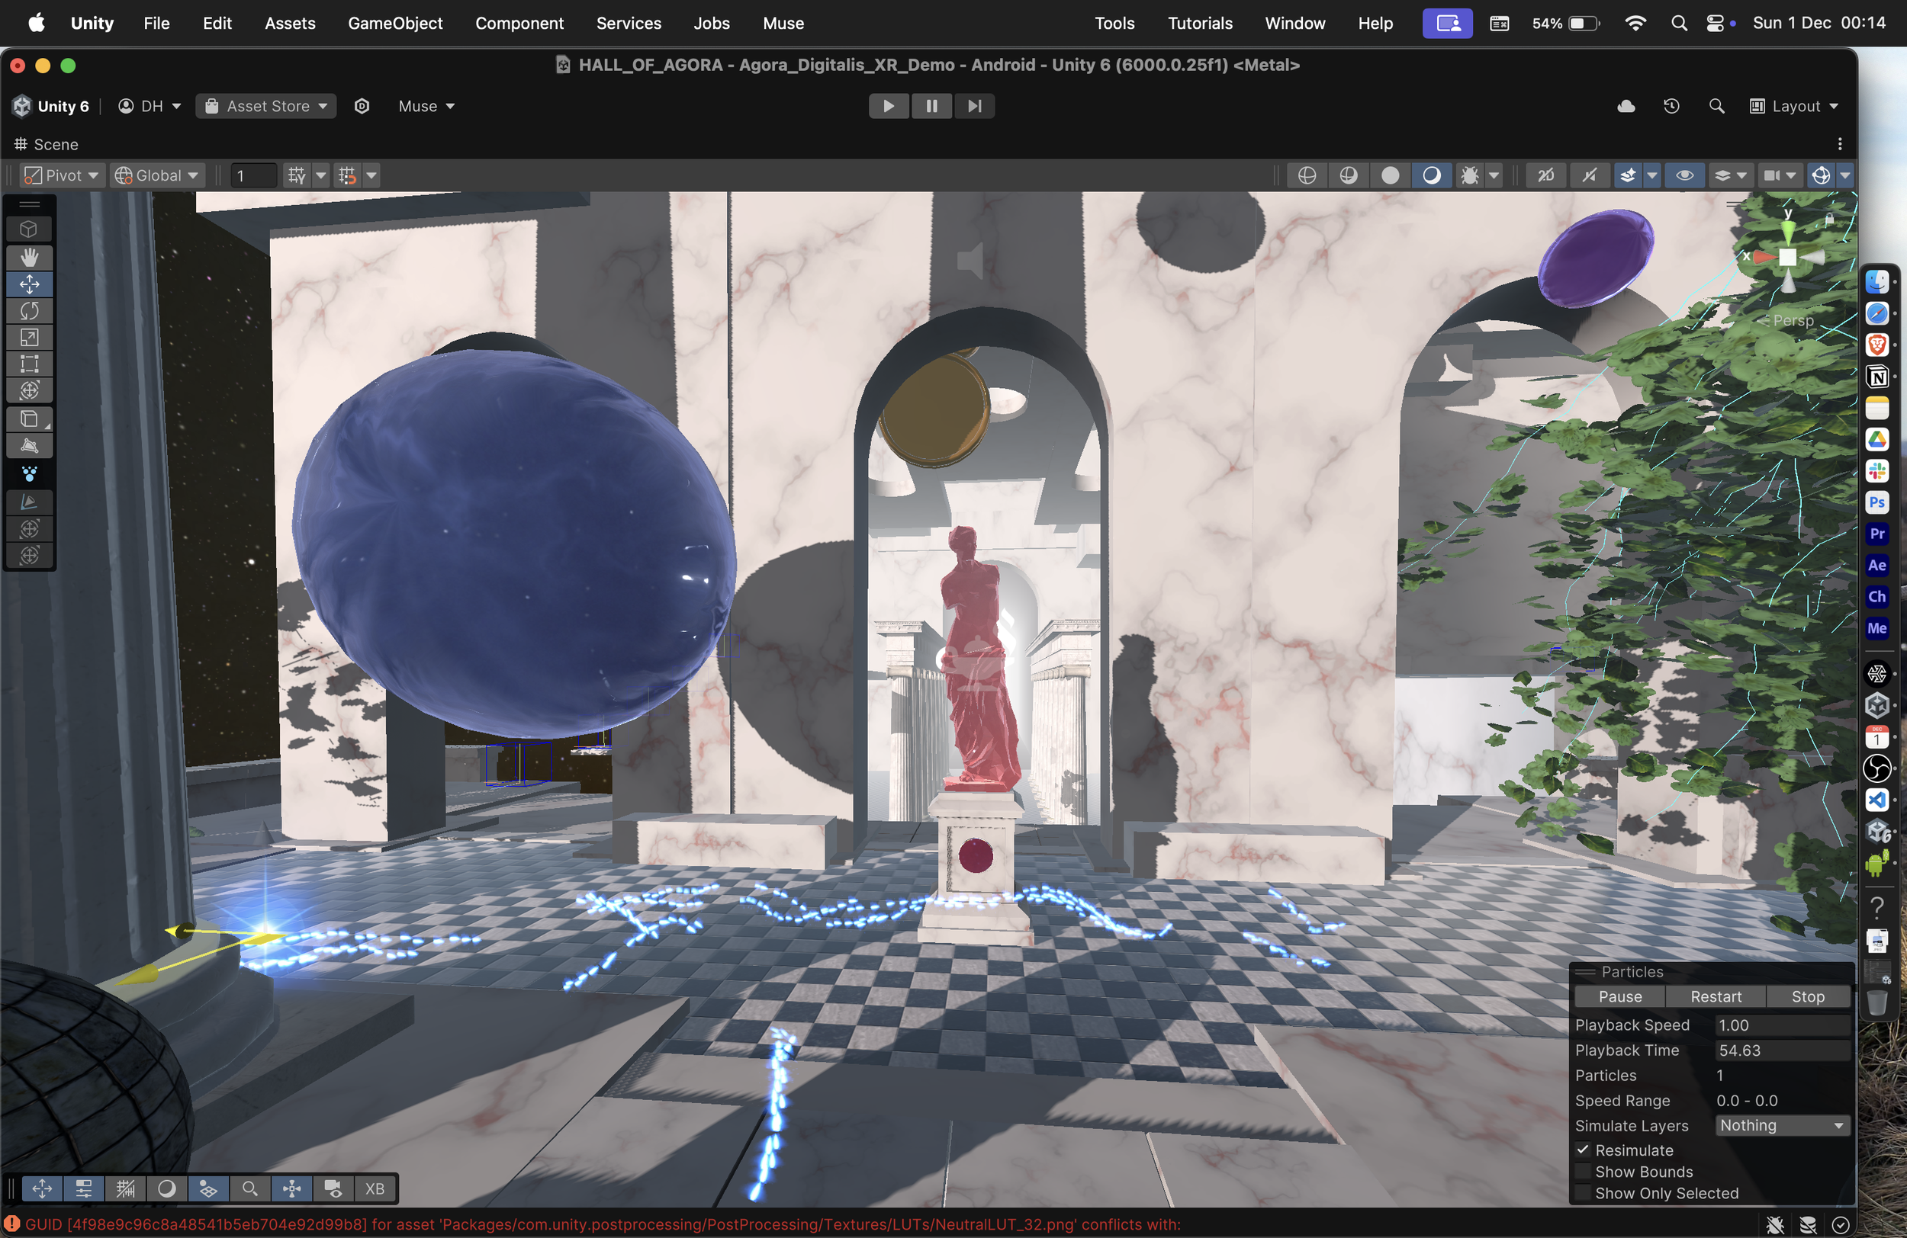The width and height of the screenshot is (1907, 1238).
Task: Select the Rect transform tool
Action: (30, 364)
